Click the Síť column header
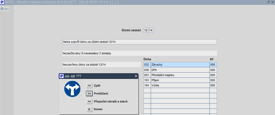This screenshot has height=115, width=275. (x=212, y=59)
